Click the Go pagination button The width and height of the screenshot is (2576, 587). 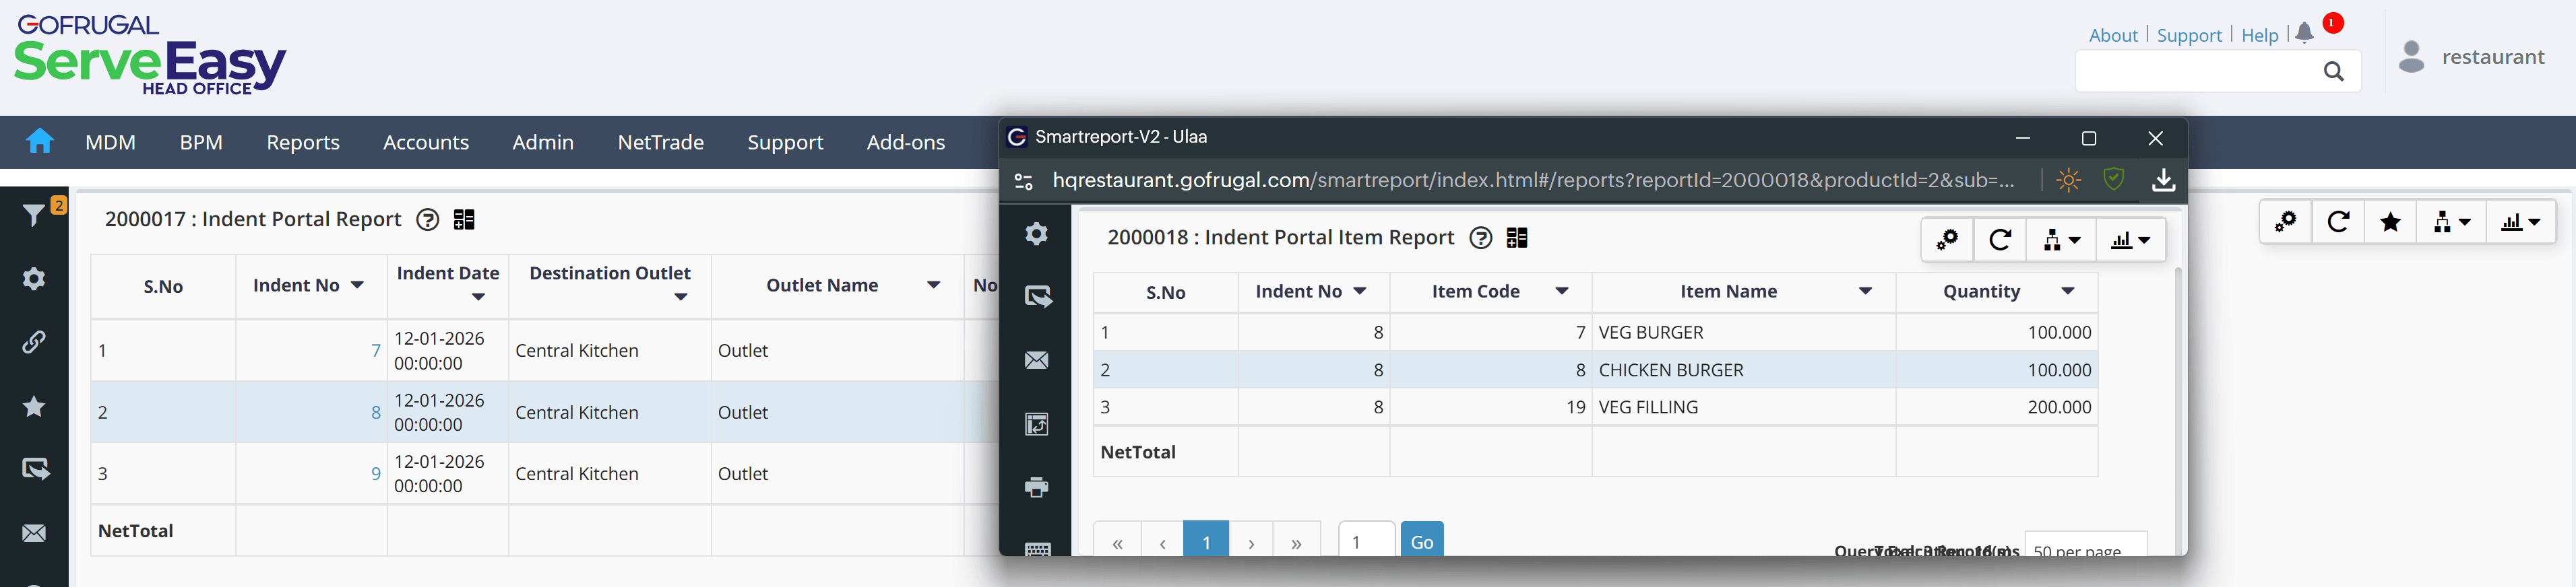point(1421,541)
